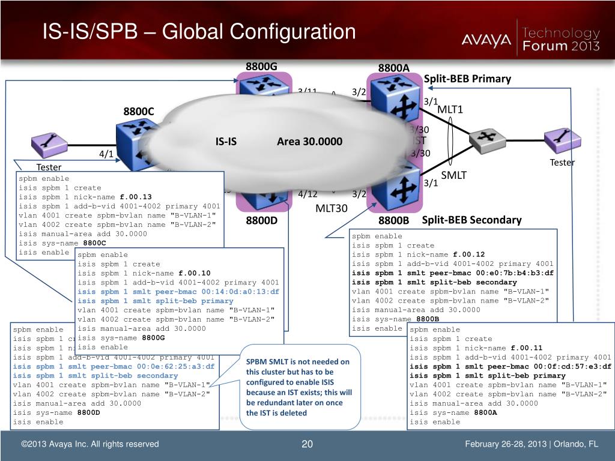This screenshot has height=461, width=615.
Task: Select the line 'isis spbm 1 nick-name f.00.11'
Action: [476, 348]
